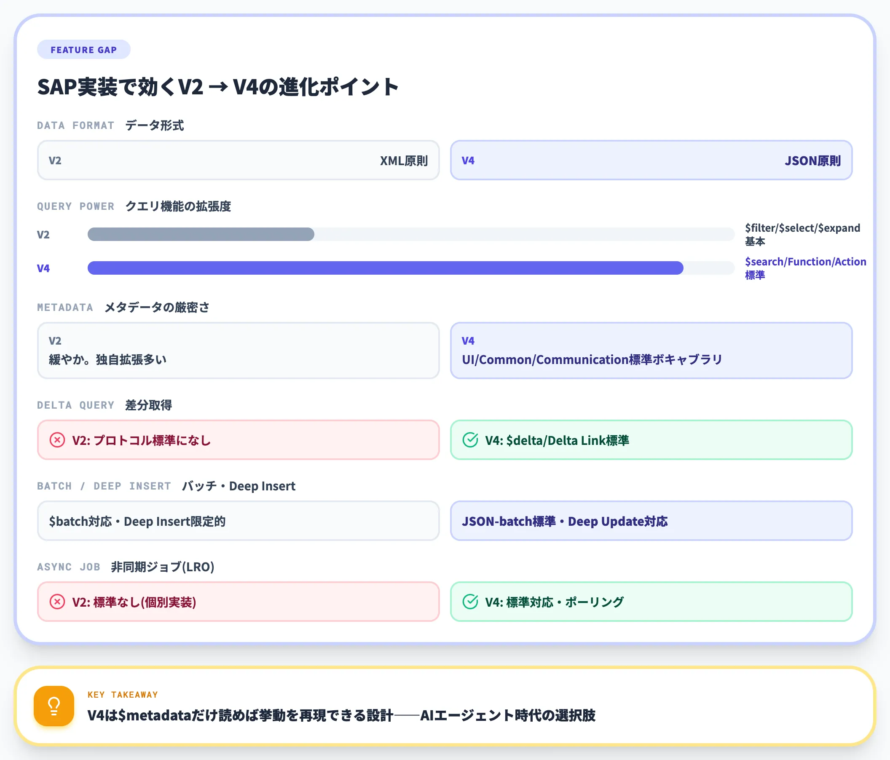
Task: Click the red X icon beside V2: プロトコル標準になし
Action: (x=57, y=440)
